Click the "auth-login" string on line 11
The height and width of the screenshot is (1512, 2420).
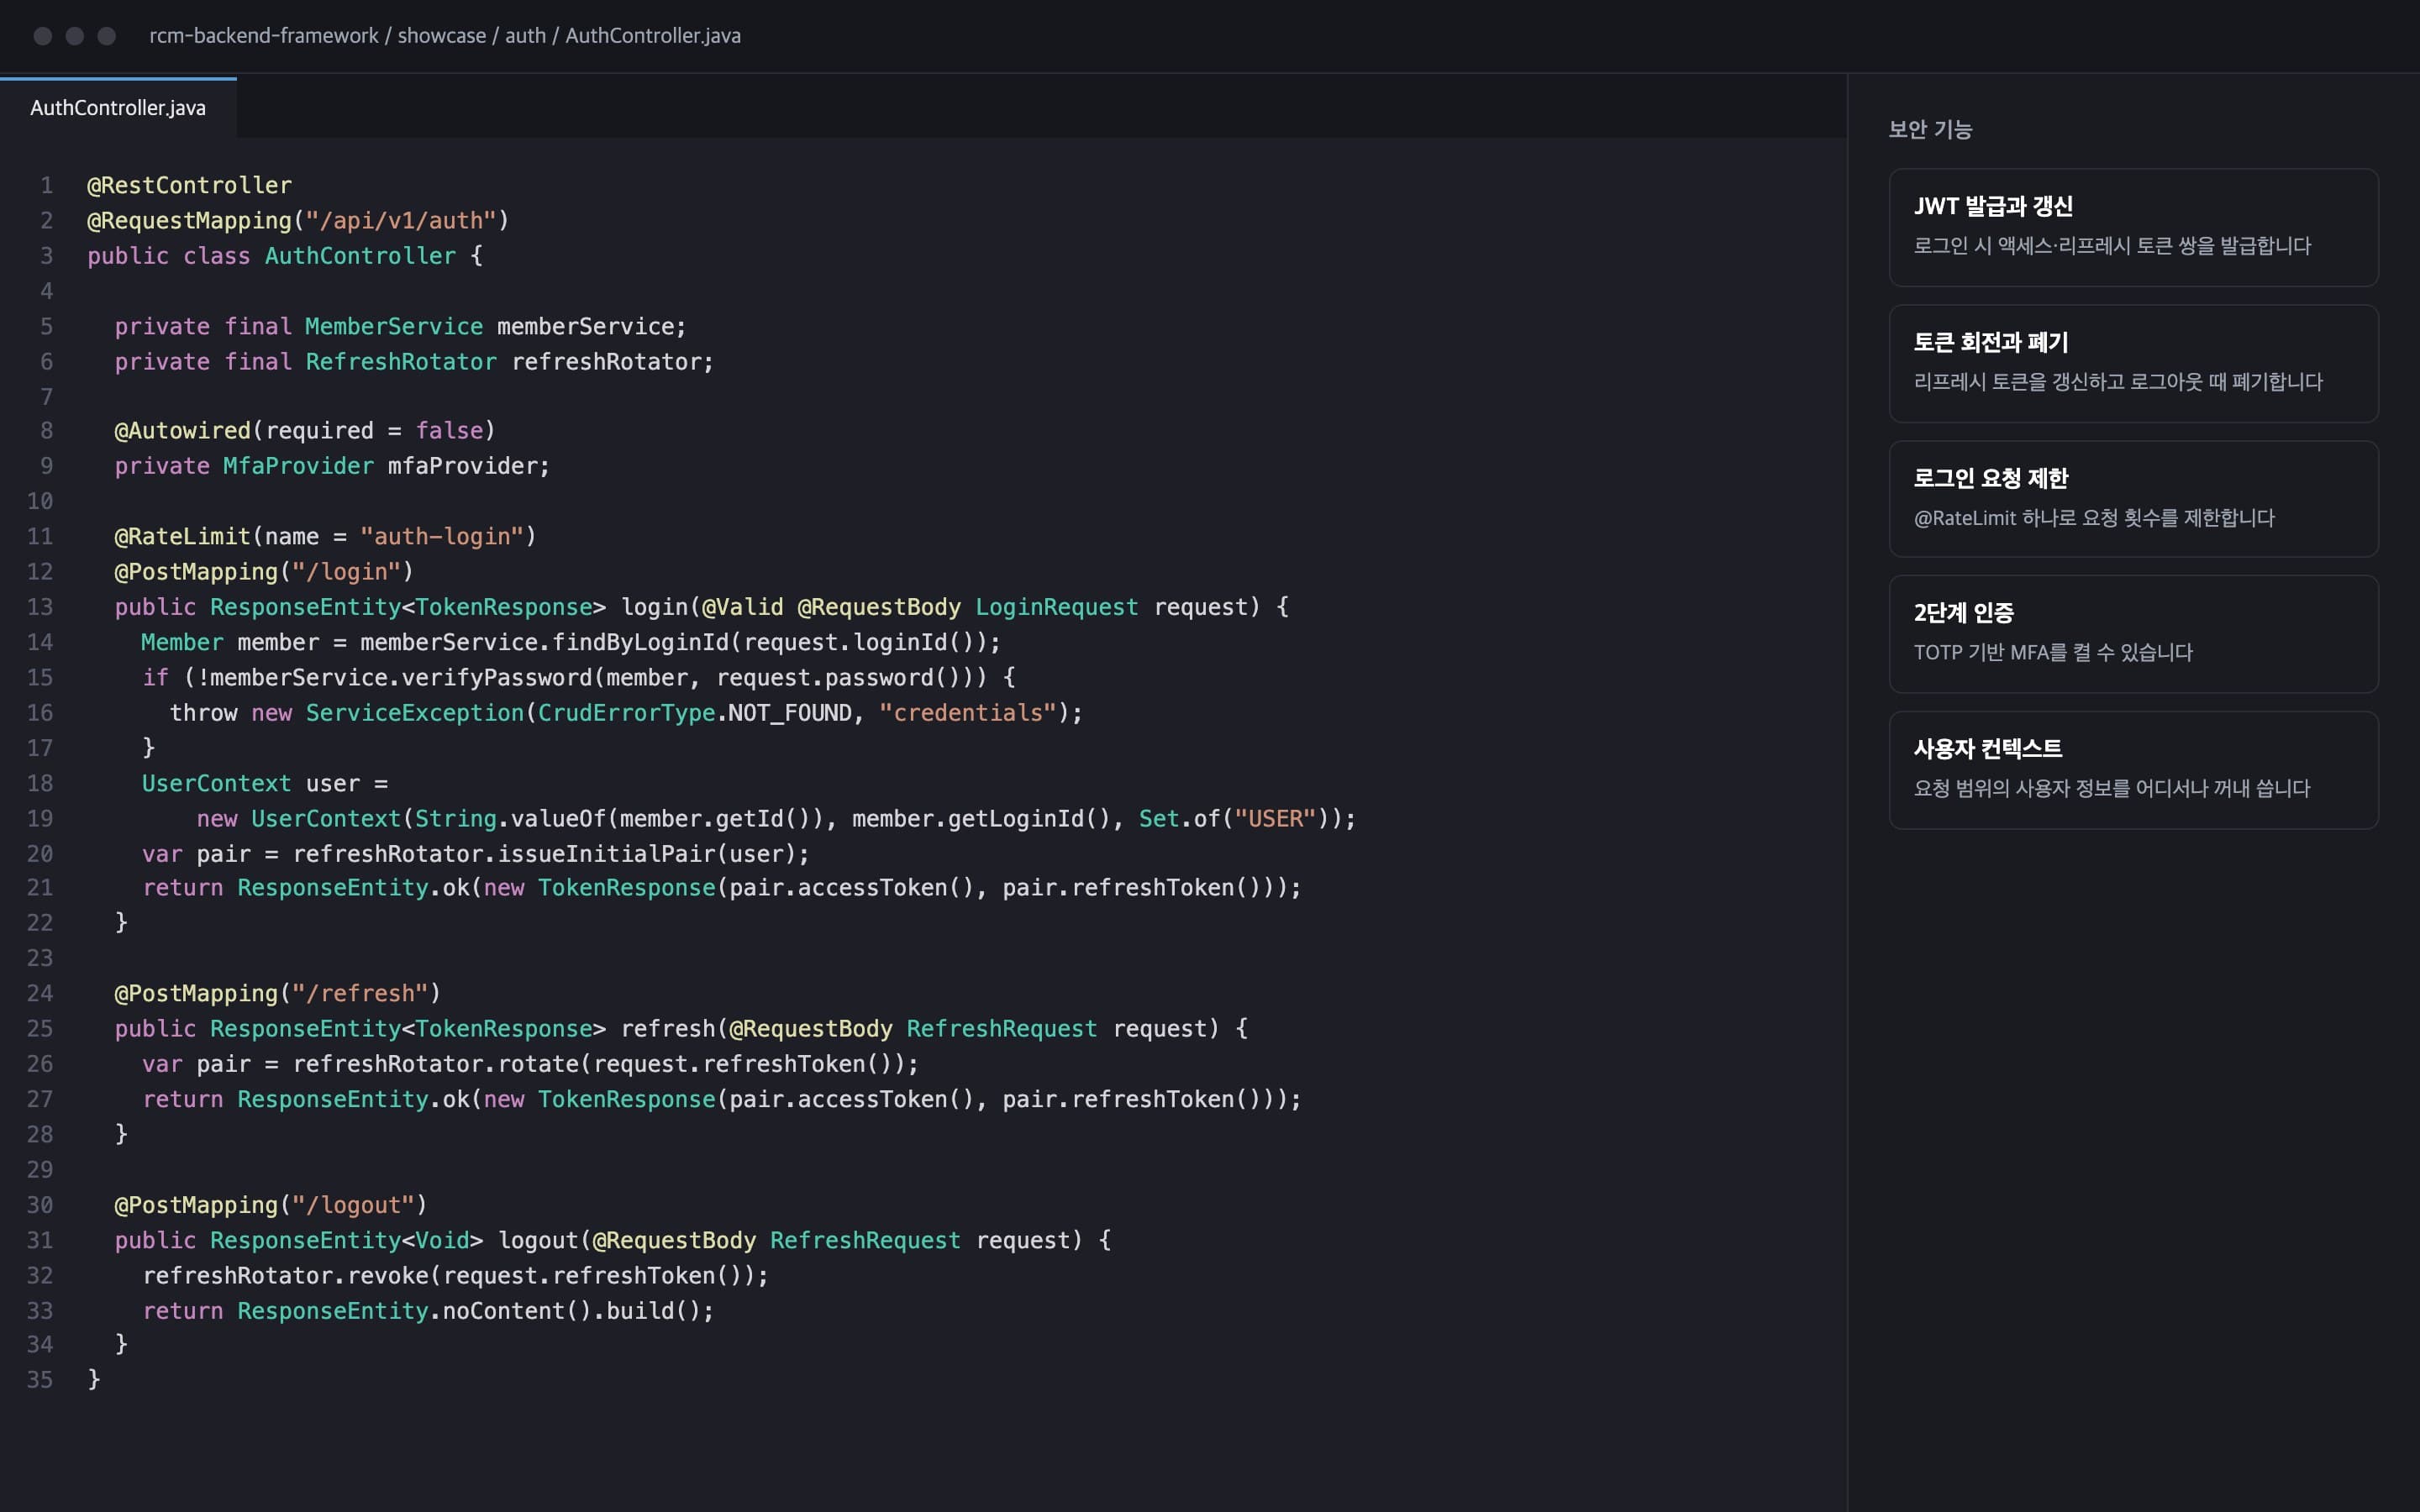point(442,536)
